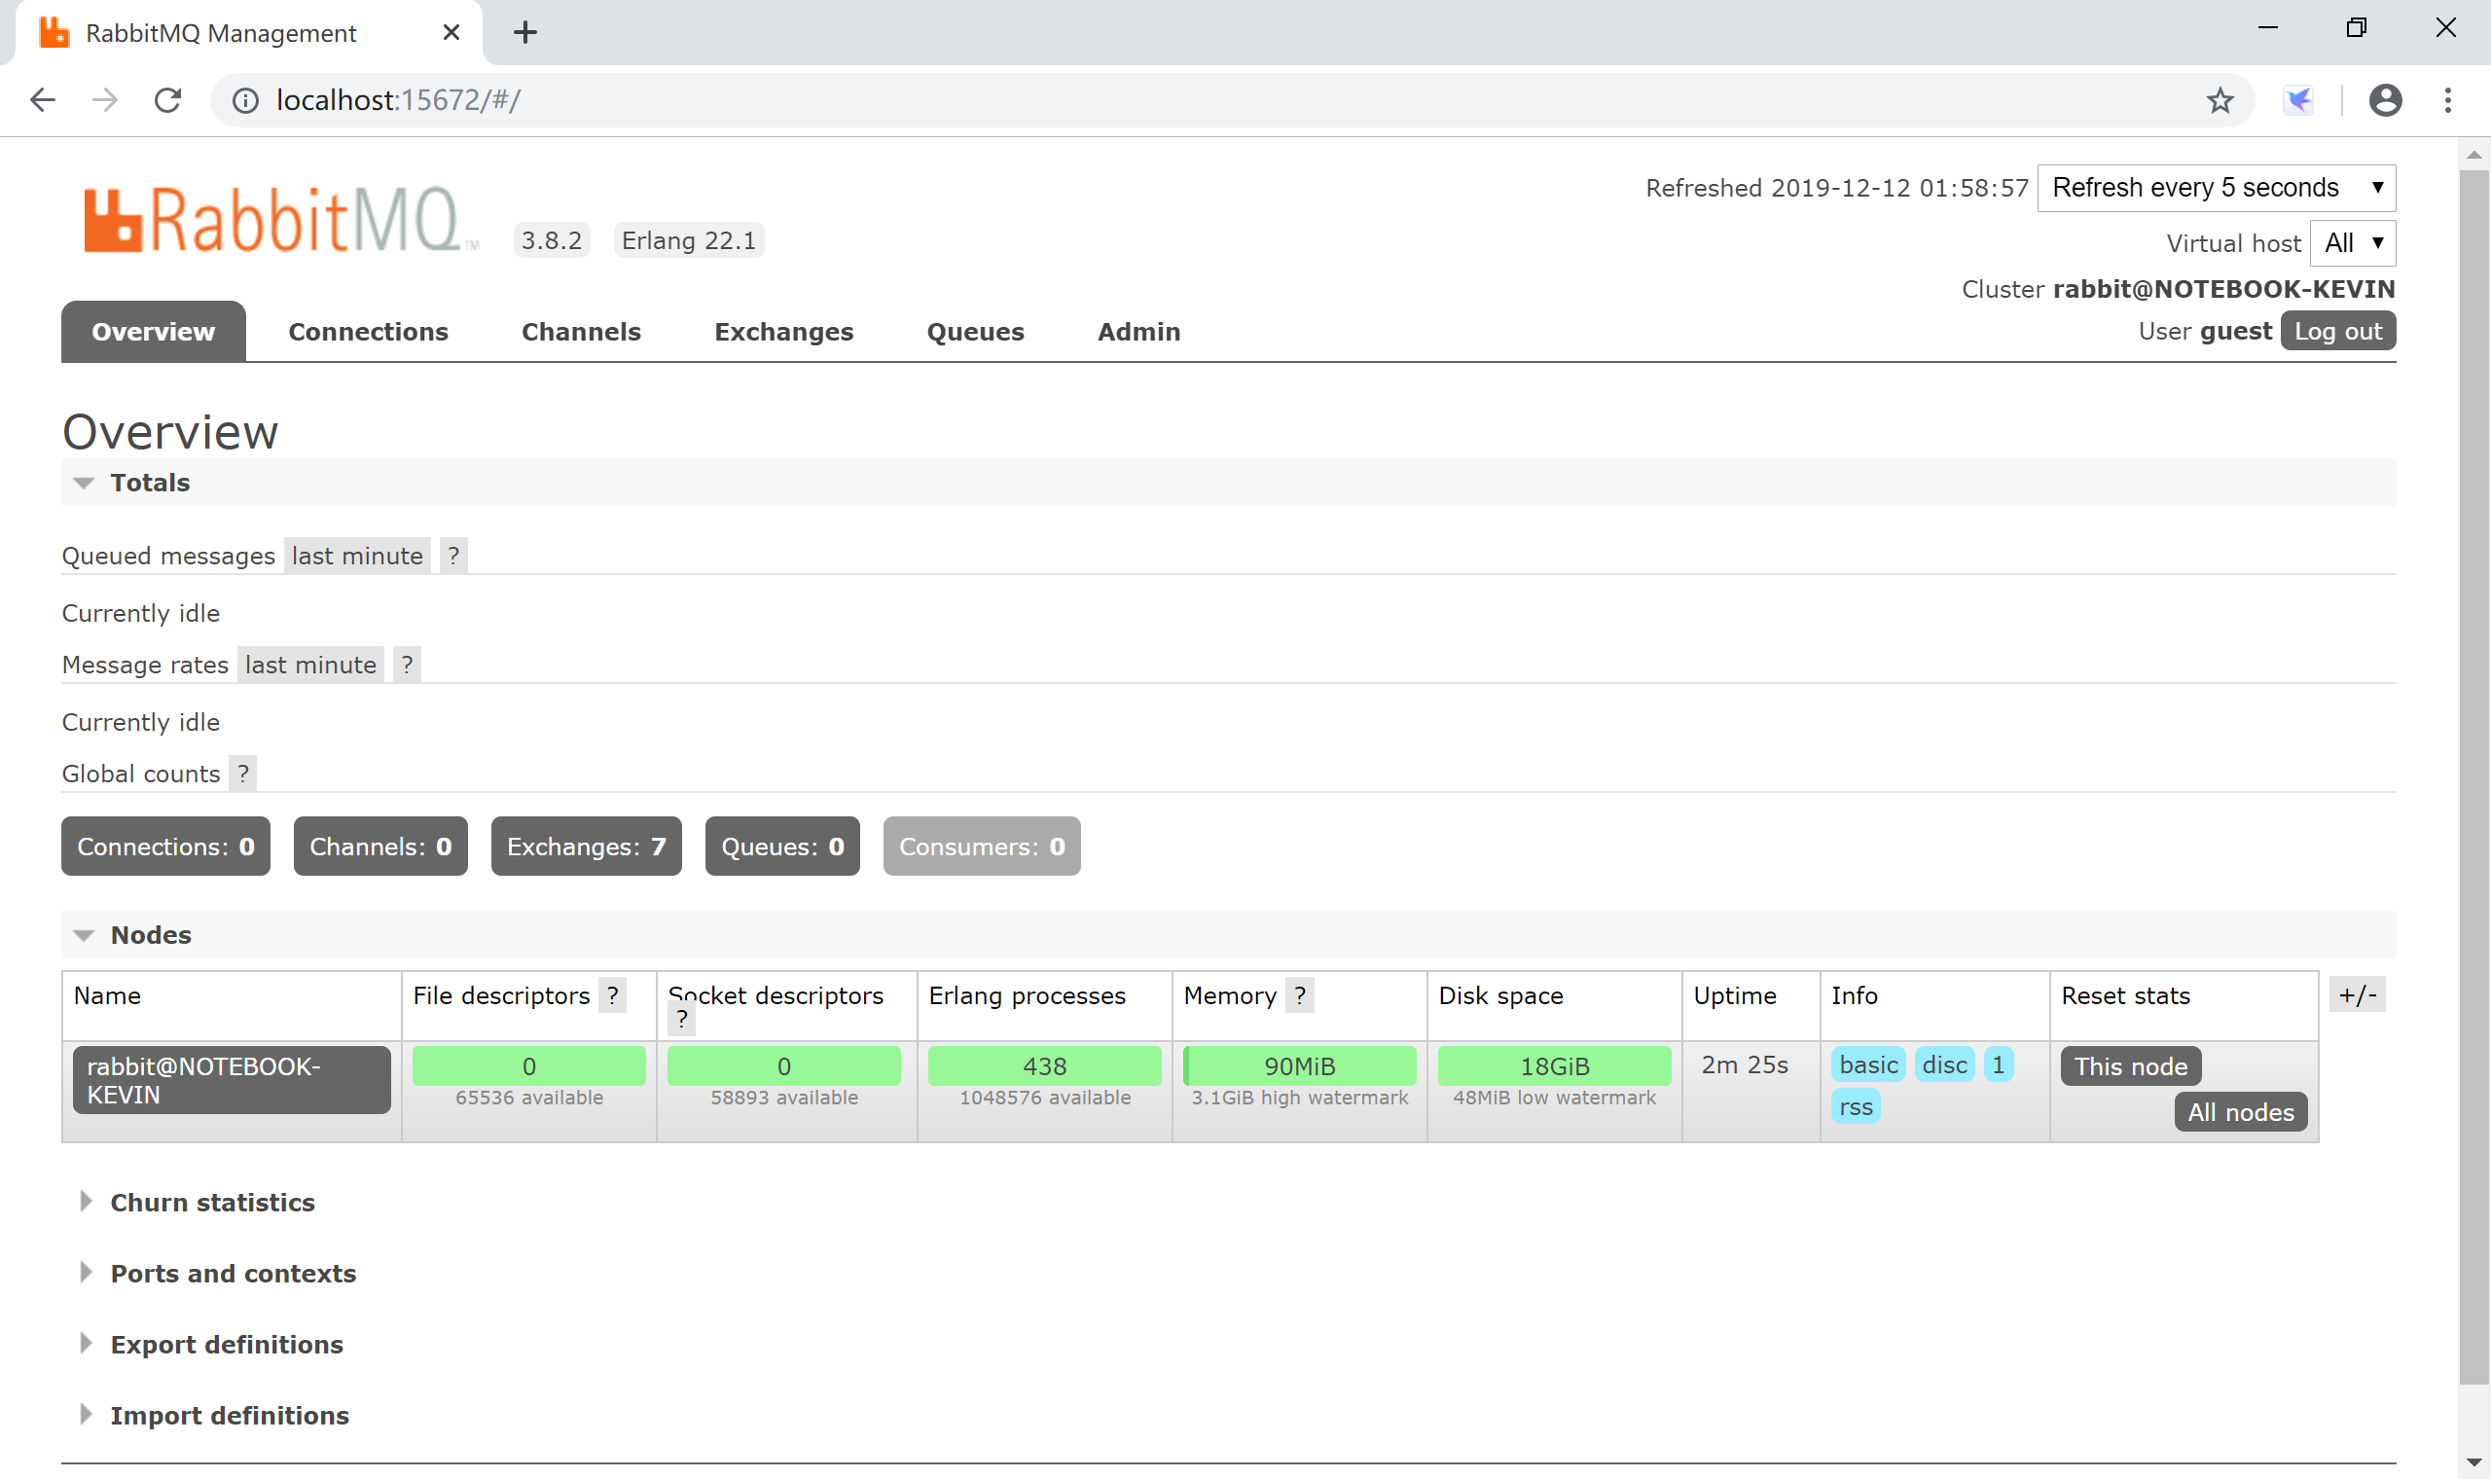This screenshot has height=1479, width=2491.
Task: Open help for Global counts
Action: (x=242, y=774)
